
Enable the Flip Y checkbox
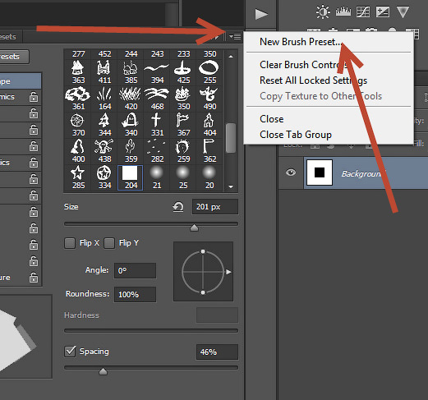[109, 243]
